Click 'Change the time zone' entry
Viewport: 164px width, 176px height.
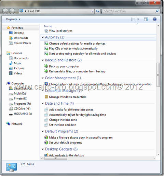[63, 120]
